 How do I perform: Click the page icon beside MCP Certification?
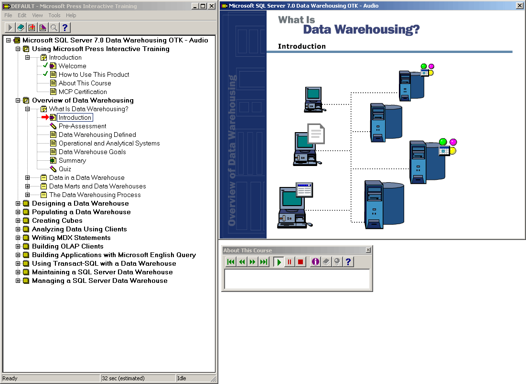tap(53, 92)
